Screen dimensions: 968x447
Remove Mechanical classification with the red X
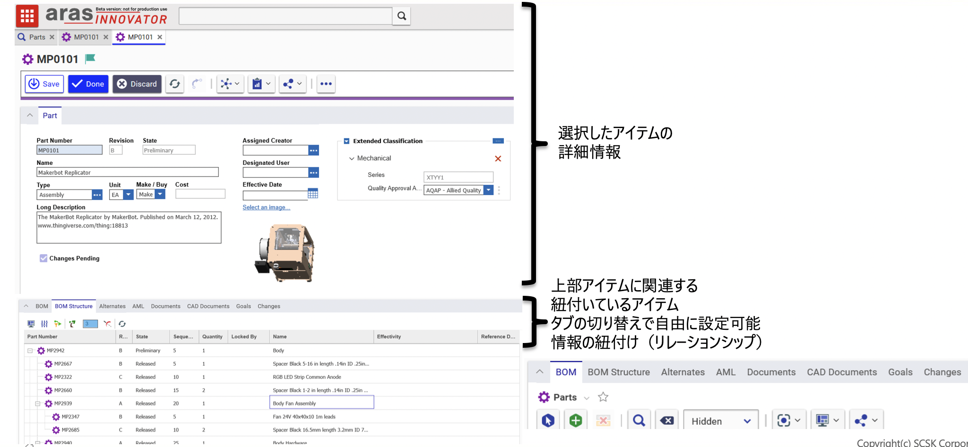498,159
